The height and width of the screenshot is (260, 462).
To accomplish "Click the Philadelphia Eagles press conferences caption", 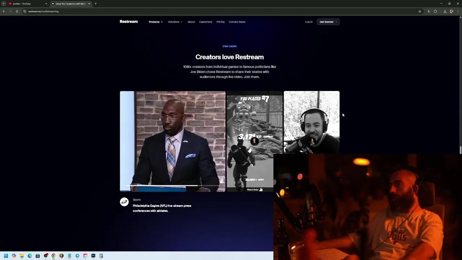I will (x=162, y=208).
